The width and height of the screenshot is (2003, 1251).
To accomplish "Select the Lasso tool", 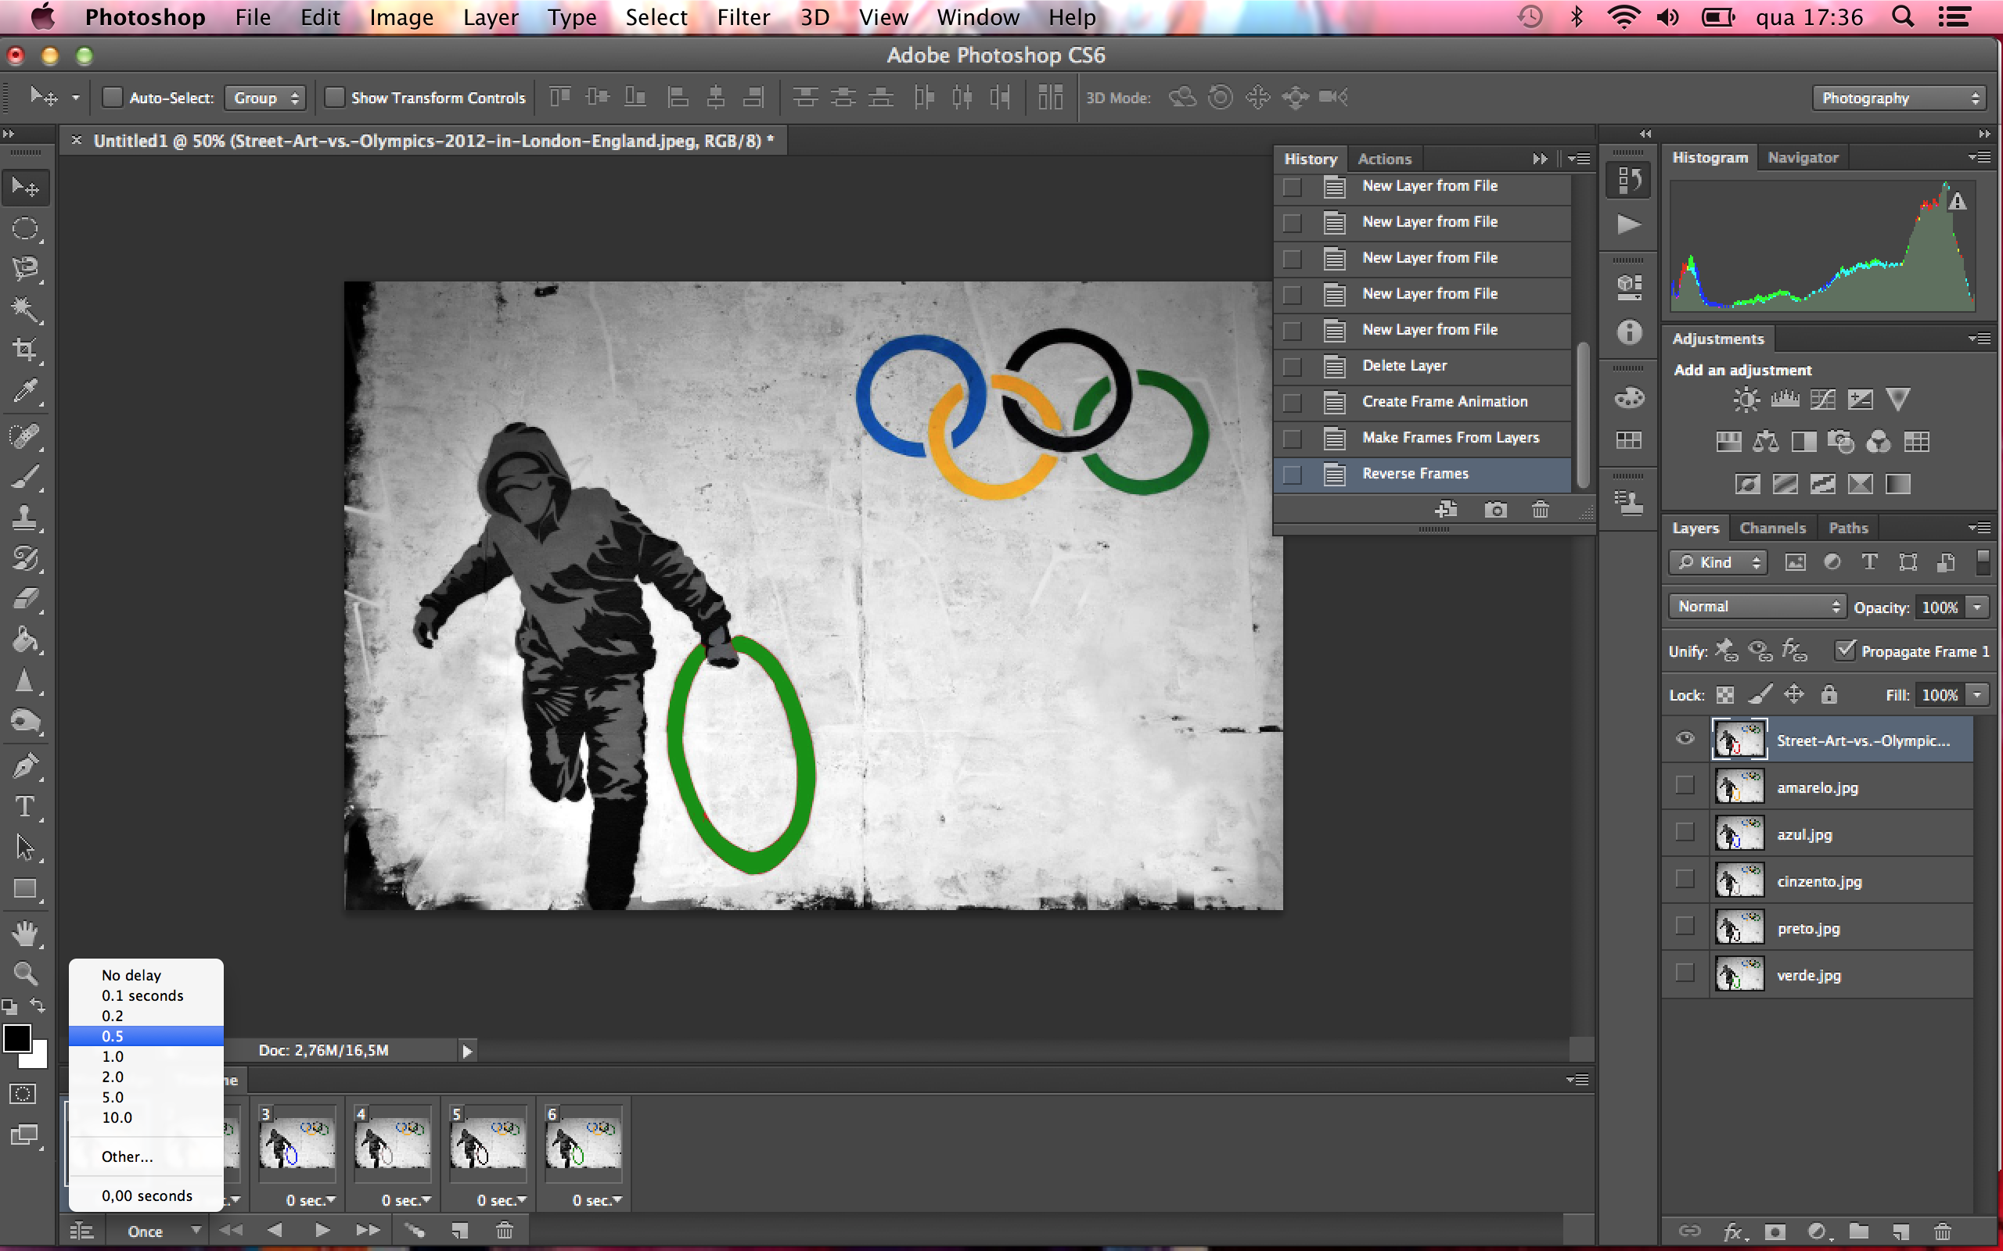I will pyautogui.click(x=25, y=269).
